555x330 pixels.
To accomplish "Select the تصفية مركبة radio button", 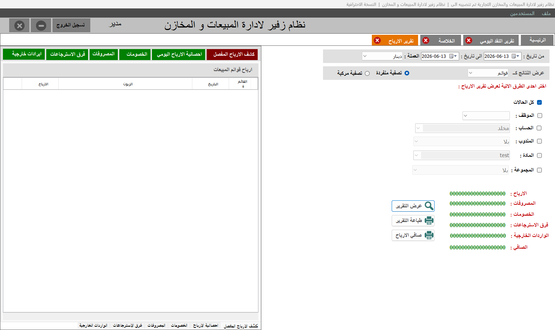I will click(367, 73).
